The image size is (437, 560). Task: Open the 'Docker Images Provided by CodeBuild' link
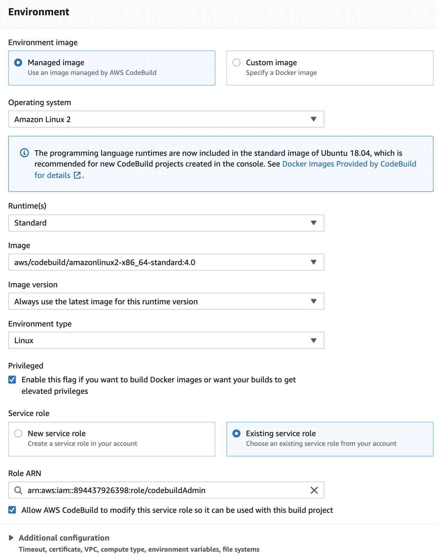click(x=349, y=164)
